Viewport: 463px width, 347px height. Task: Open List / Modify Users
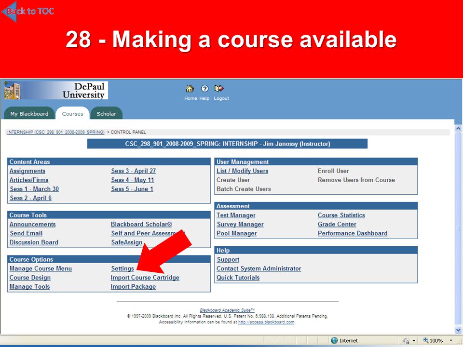coord(242,171)
